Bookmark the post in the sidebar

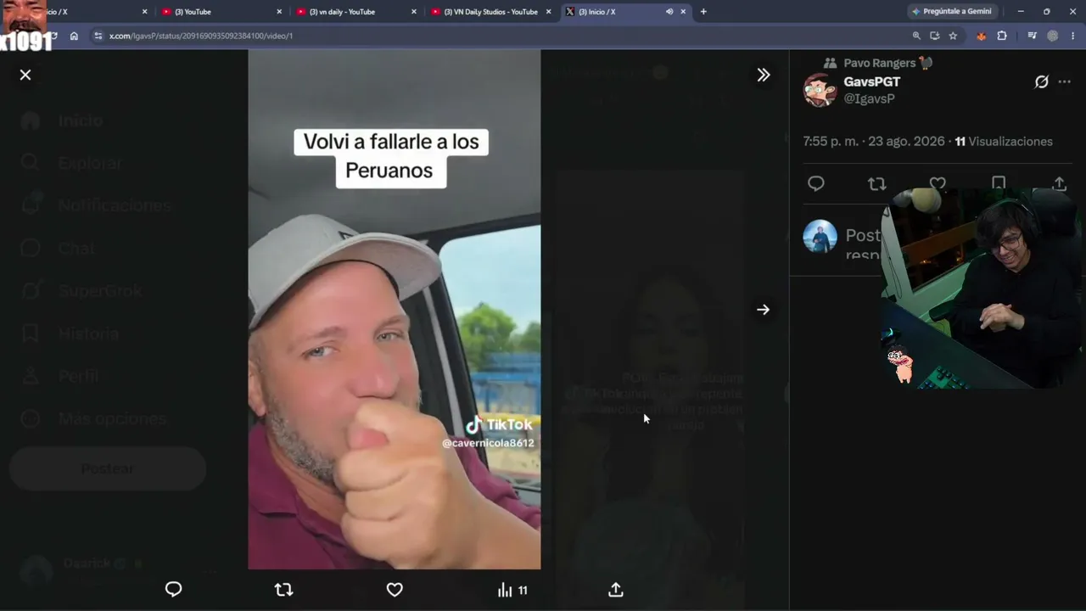tap(999, 182)
